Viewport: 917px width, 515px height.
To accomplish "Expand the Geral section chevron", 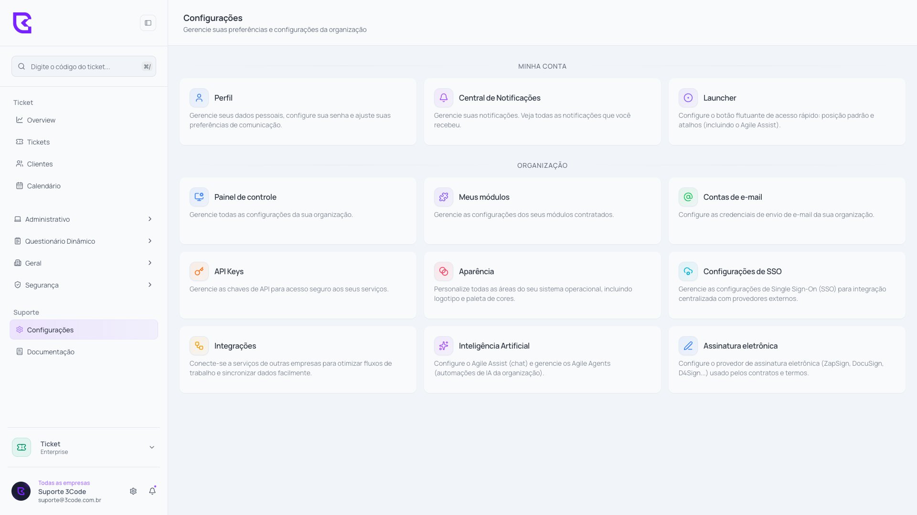I will click(x=150, y=263).
